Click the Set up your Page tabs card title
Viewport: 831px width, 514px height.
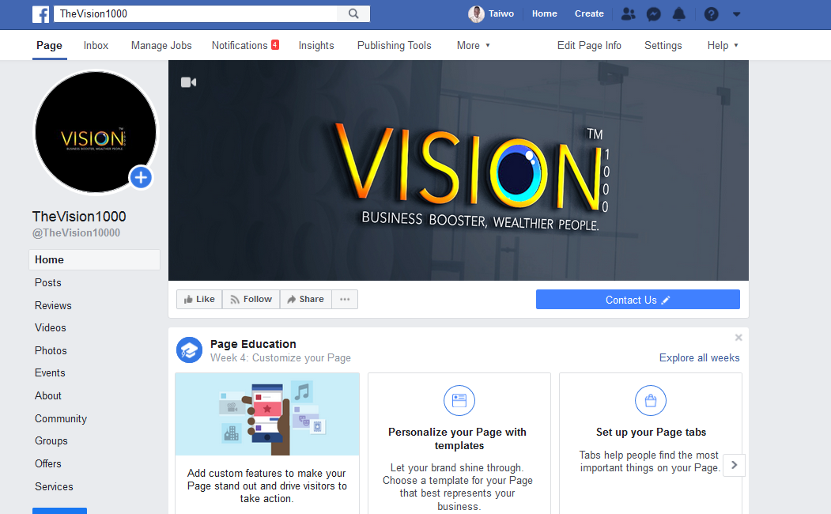(651, 432)
